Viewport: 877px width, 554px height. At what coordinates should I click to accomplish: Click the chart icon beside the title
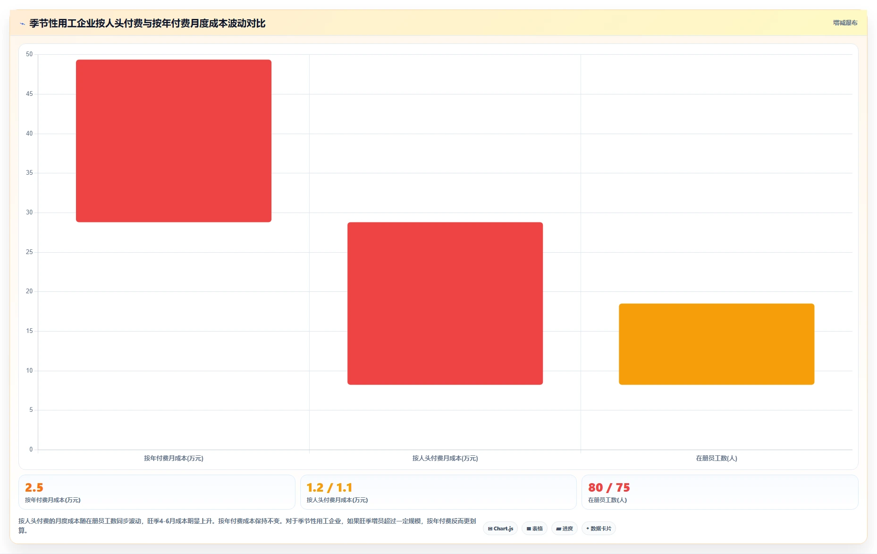[22, 24]
